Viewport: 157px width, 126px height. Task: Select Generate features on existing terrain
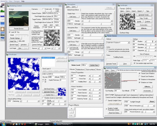[x=107, y=51]
